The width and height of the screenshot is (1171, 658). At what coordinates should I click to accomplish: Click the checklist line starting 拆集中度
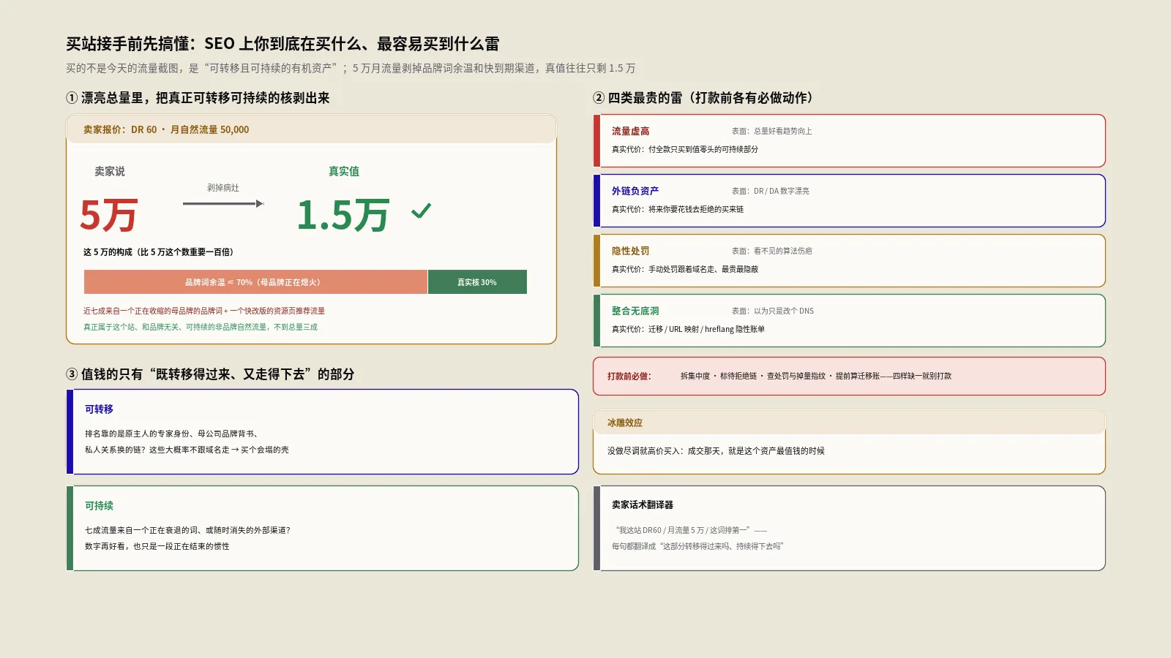coord(816,377)
